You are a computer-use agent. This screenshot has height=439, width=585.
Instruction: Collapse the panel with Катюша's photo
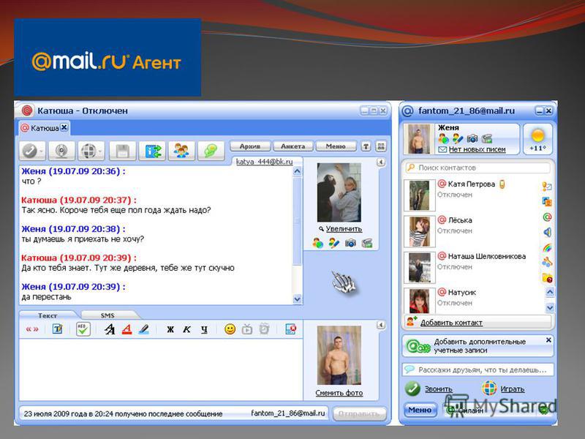[x=380, y=162]
